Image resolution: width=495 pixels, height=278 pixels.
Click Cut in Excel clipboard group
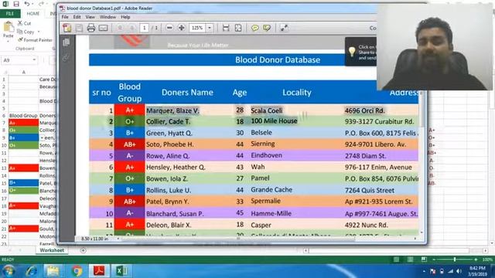click(24, 23)
